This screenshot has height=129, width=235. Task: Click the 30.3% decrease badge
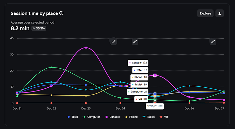[x=39, y=28]
